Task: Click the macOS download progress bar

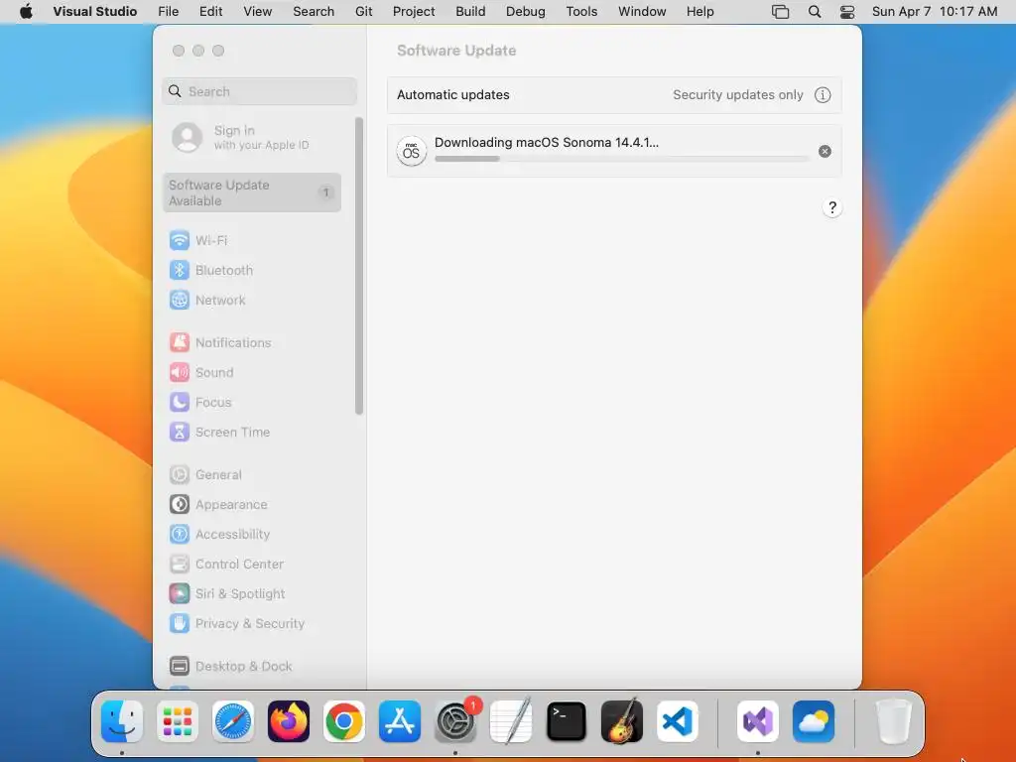Action: (x=622, y=159)
